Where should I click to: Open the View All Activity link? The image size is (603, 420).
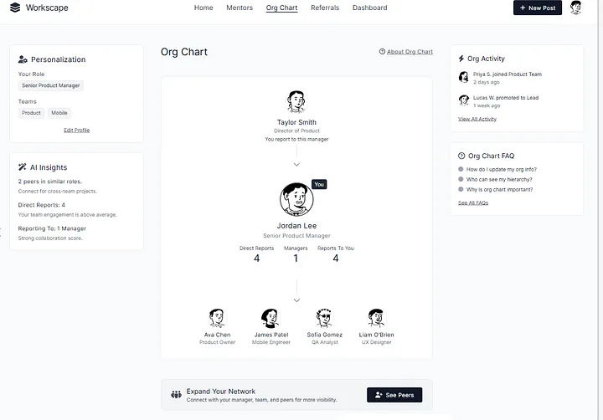477,119
